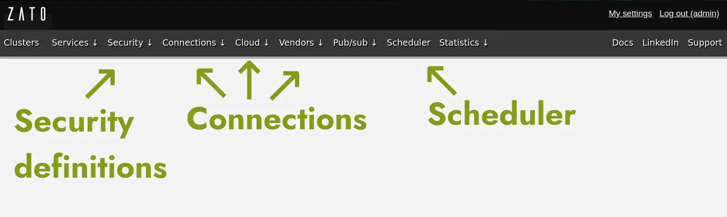Expand the Security dropdown menu
727x217 pixels.
click(130, 43)
